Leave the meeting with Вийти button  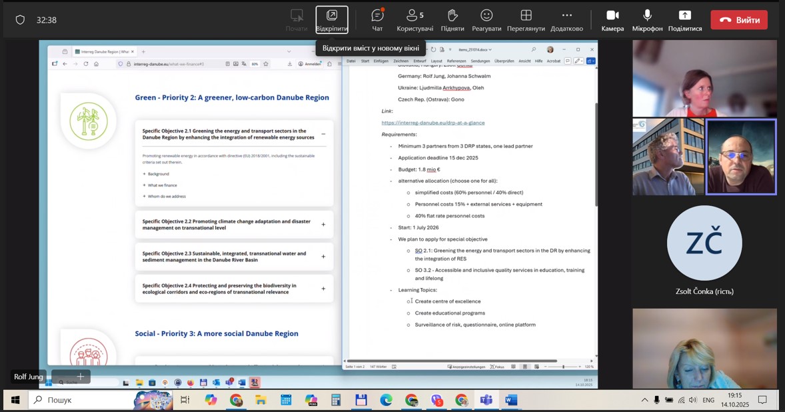pyautogui.click(x=738, y=20)
